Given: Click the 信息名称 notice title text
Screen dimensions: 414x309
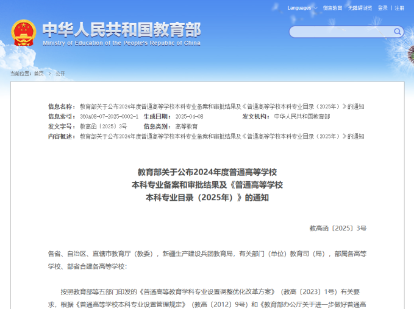Looking at the screenshot, I should (222, 106).
